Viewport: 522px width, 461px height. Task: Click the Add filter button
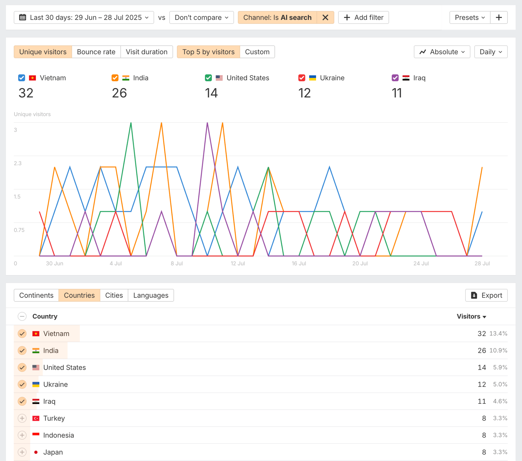pos(363,17)
